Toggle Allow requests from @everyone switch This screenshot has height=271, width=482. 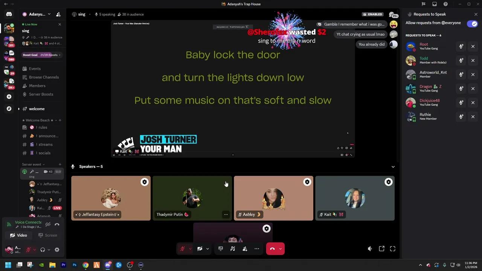point(472,24)
